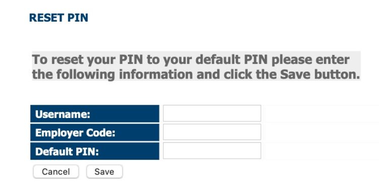379x190 pixels.
Task: Click "Save button." words in the instructions
Action: tap(320, 74)
